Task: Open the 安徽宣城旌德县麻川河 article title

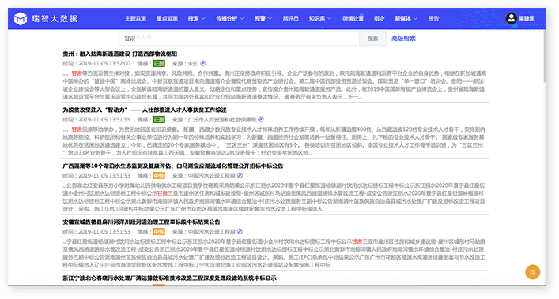Action: pos(142,222)
